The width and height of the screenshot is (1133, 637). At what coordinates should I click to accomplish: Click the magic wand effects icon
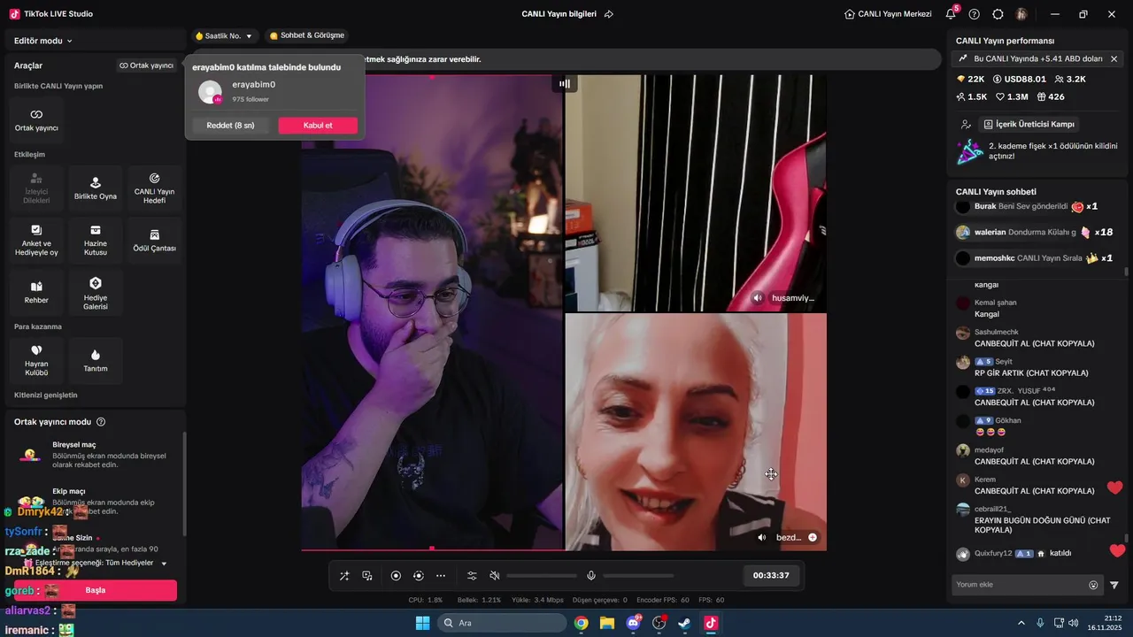point(344,576)
